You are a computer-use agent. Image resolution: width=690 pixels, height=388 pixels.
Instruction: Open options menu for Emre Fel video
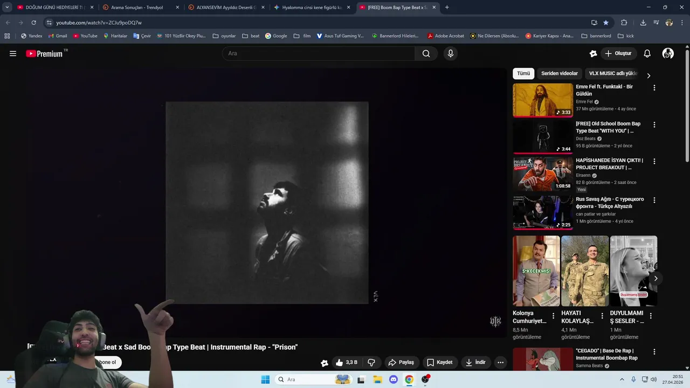tap(654, 87)
